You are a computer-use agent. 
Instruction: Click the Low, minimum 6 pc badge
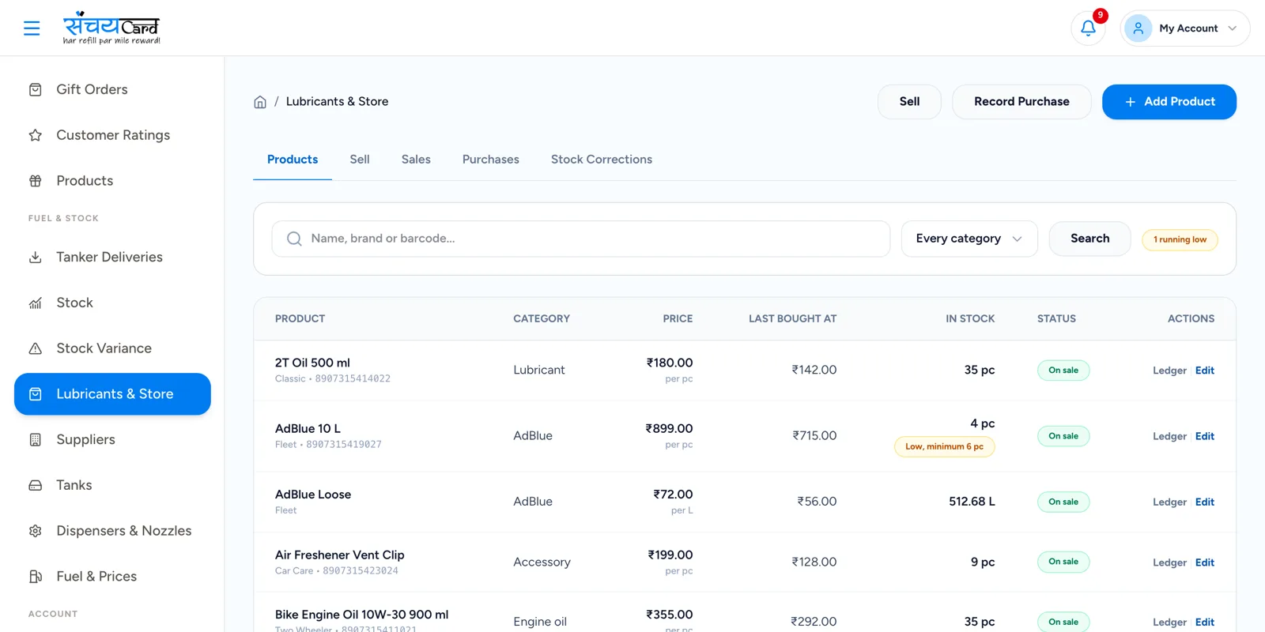point(944,446)
